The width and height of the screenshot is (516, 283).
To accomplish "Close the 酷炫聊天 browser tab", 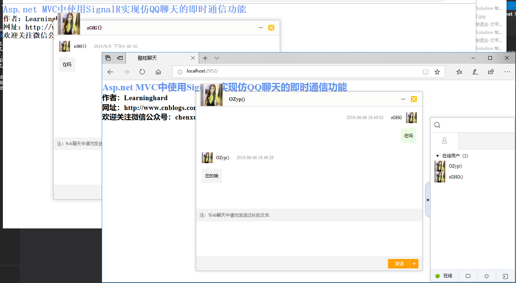I will pos(193,58).
